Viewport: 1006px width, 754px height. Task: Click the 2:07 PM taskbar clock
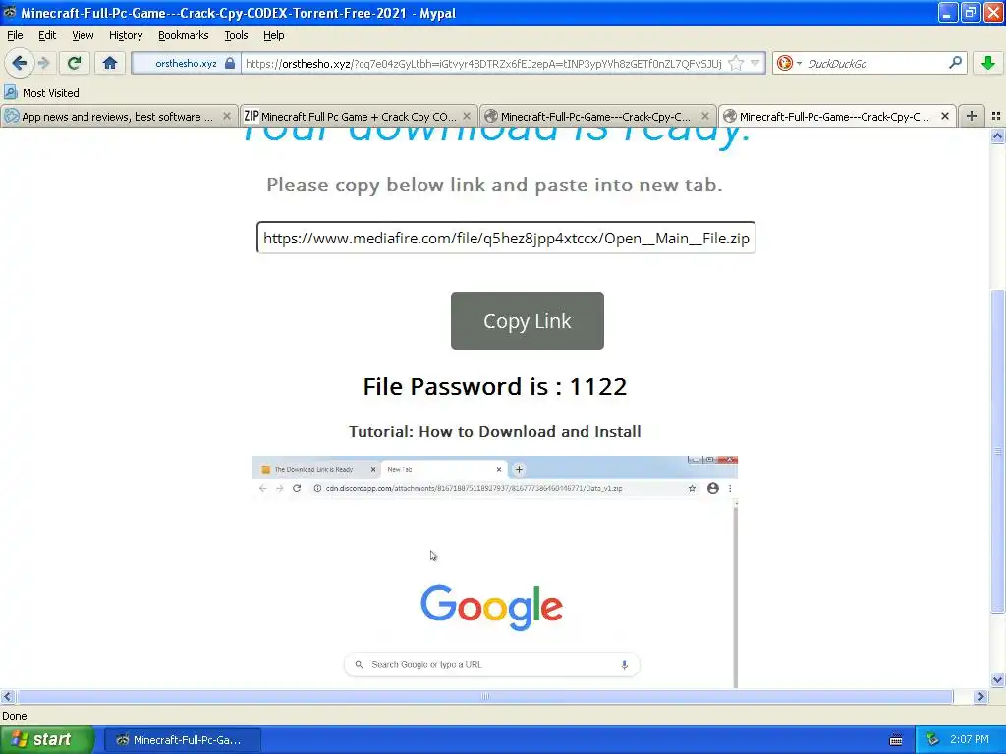970,740
